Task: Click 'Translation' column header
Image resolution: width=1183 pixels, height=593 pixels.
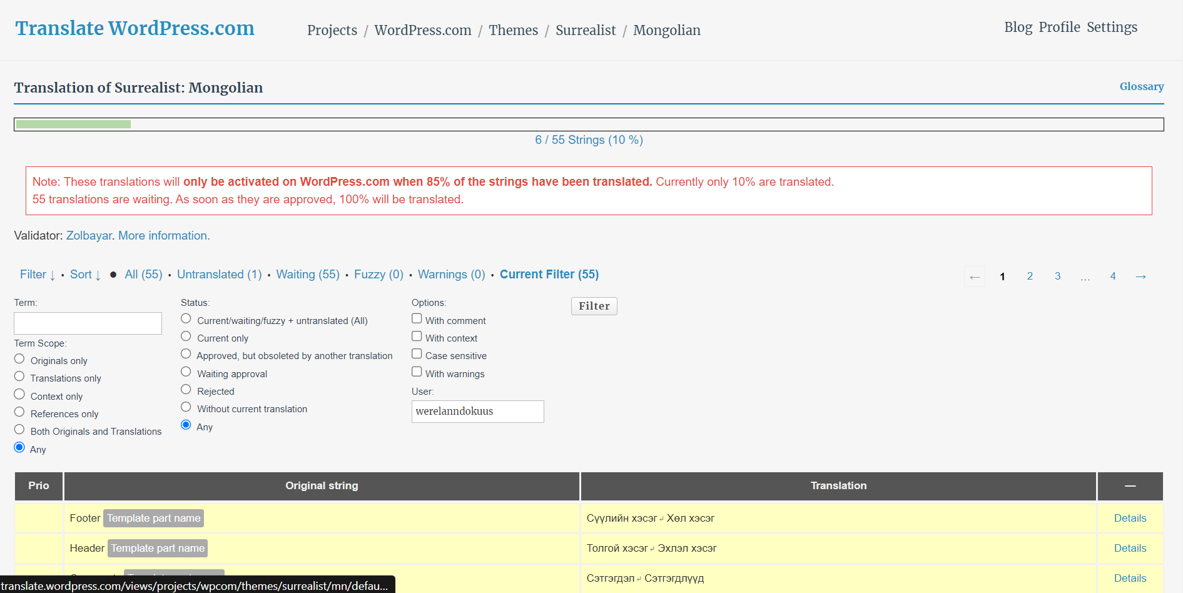Action: pyautogui.click(x=838, y=486)
